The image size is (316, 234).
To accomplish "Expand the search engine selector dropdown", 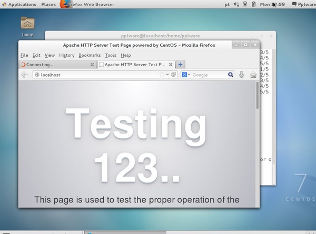I will 187,75.
